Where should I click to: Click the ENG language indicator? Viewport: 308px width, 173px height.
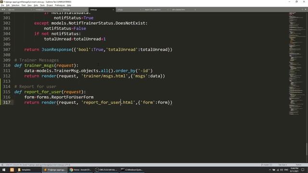(x=286, y=170)
